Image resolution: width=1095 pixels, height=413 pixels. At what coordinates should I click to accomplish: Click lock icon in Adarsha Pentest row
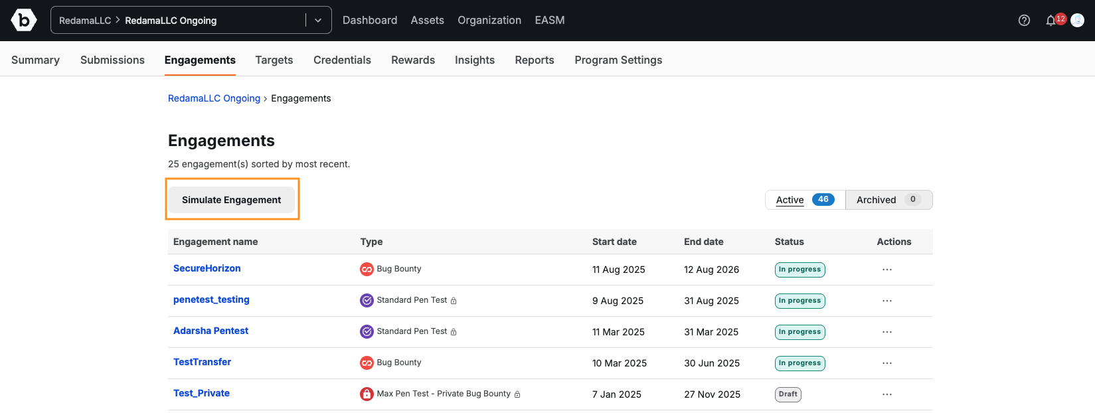coord(454,332)
